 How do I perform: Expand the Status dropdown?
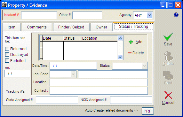[x=144, y=66]
